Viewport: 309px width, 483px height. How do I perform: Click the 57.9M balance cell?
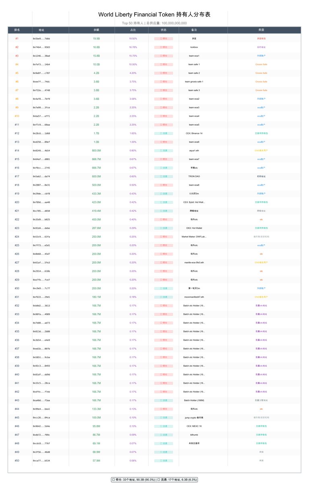97,460
